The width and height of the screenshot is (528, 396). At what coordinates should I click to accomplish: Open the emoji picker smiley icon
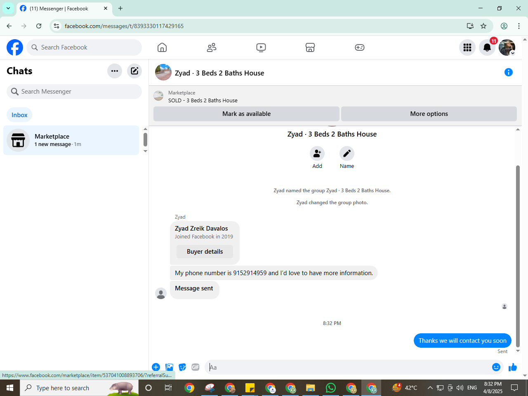click(496, 367)
